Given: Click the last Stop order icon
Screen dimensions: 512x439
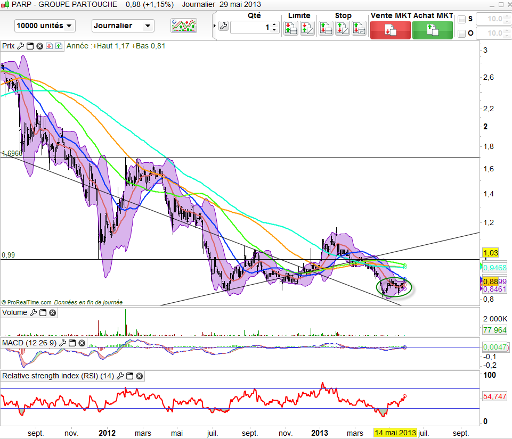Looking at the screenshot, I should tap(359, 29).
